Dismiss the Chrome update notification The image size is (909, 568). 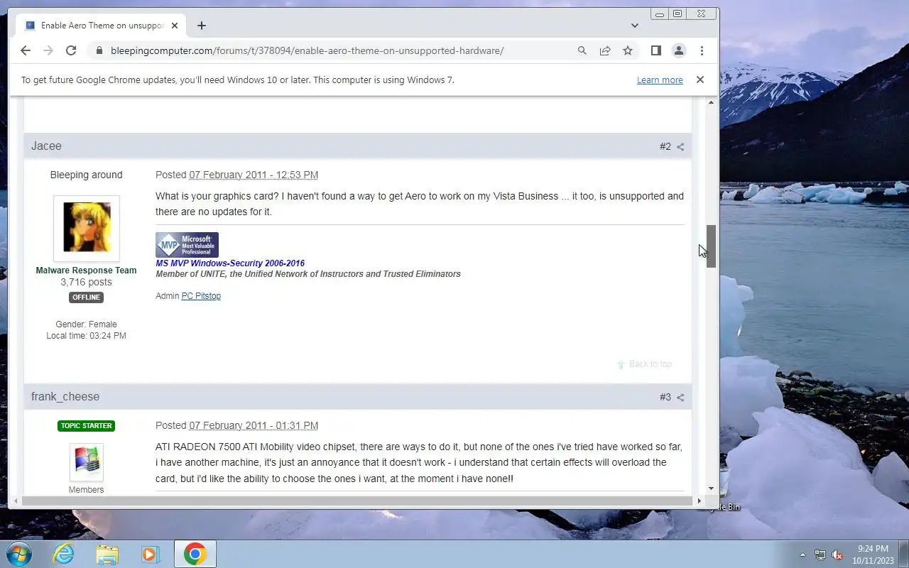tap(700, 80)
